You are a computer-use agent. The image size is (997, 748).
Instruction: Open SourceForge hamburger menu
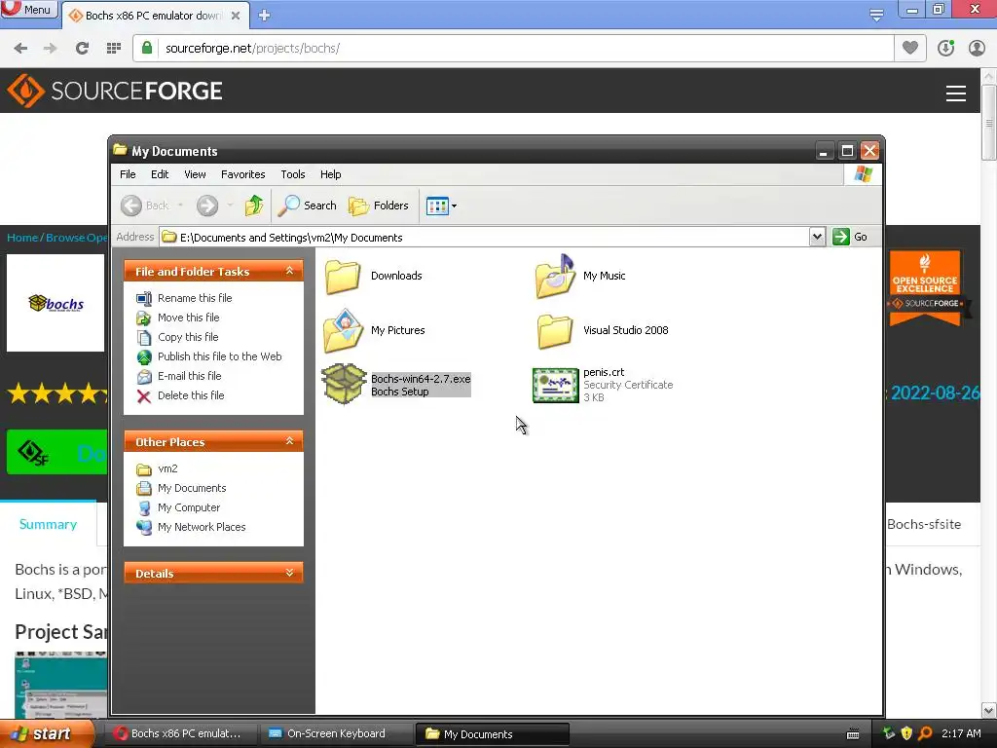[956, 93]
